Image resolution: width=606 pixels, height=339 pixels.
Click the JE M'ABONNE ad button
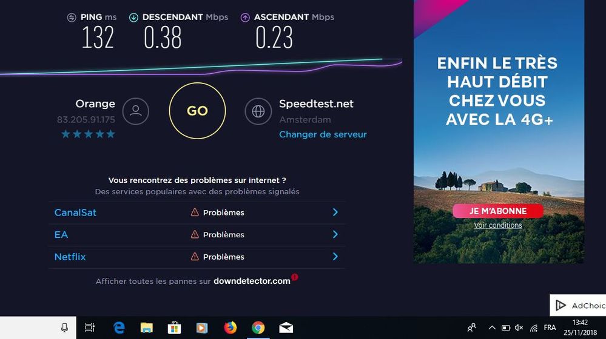pyautogui.click(x=498, y=211)
